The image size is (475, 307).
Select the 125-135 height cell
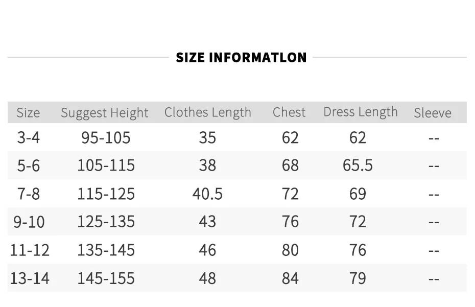pos(106,222)
